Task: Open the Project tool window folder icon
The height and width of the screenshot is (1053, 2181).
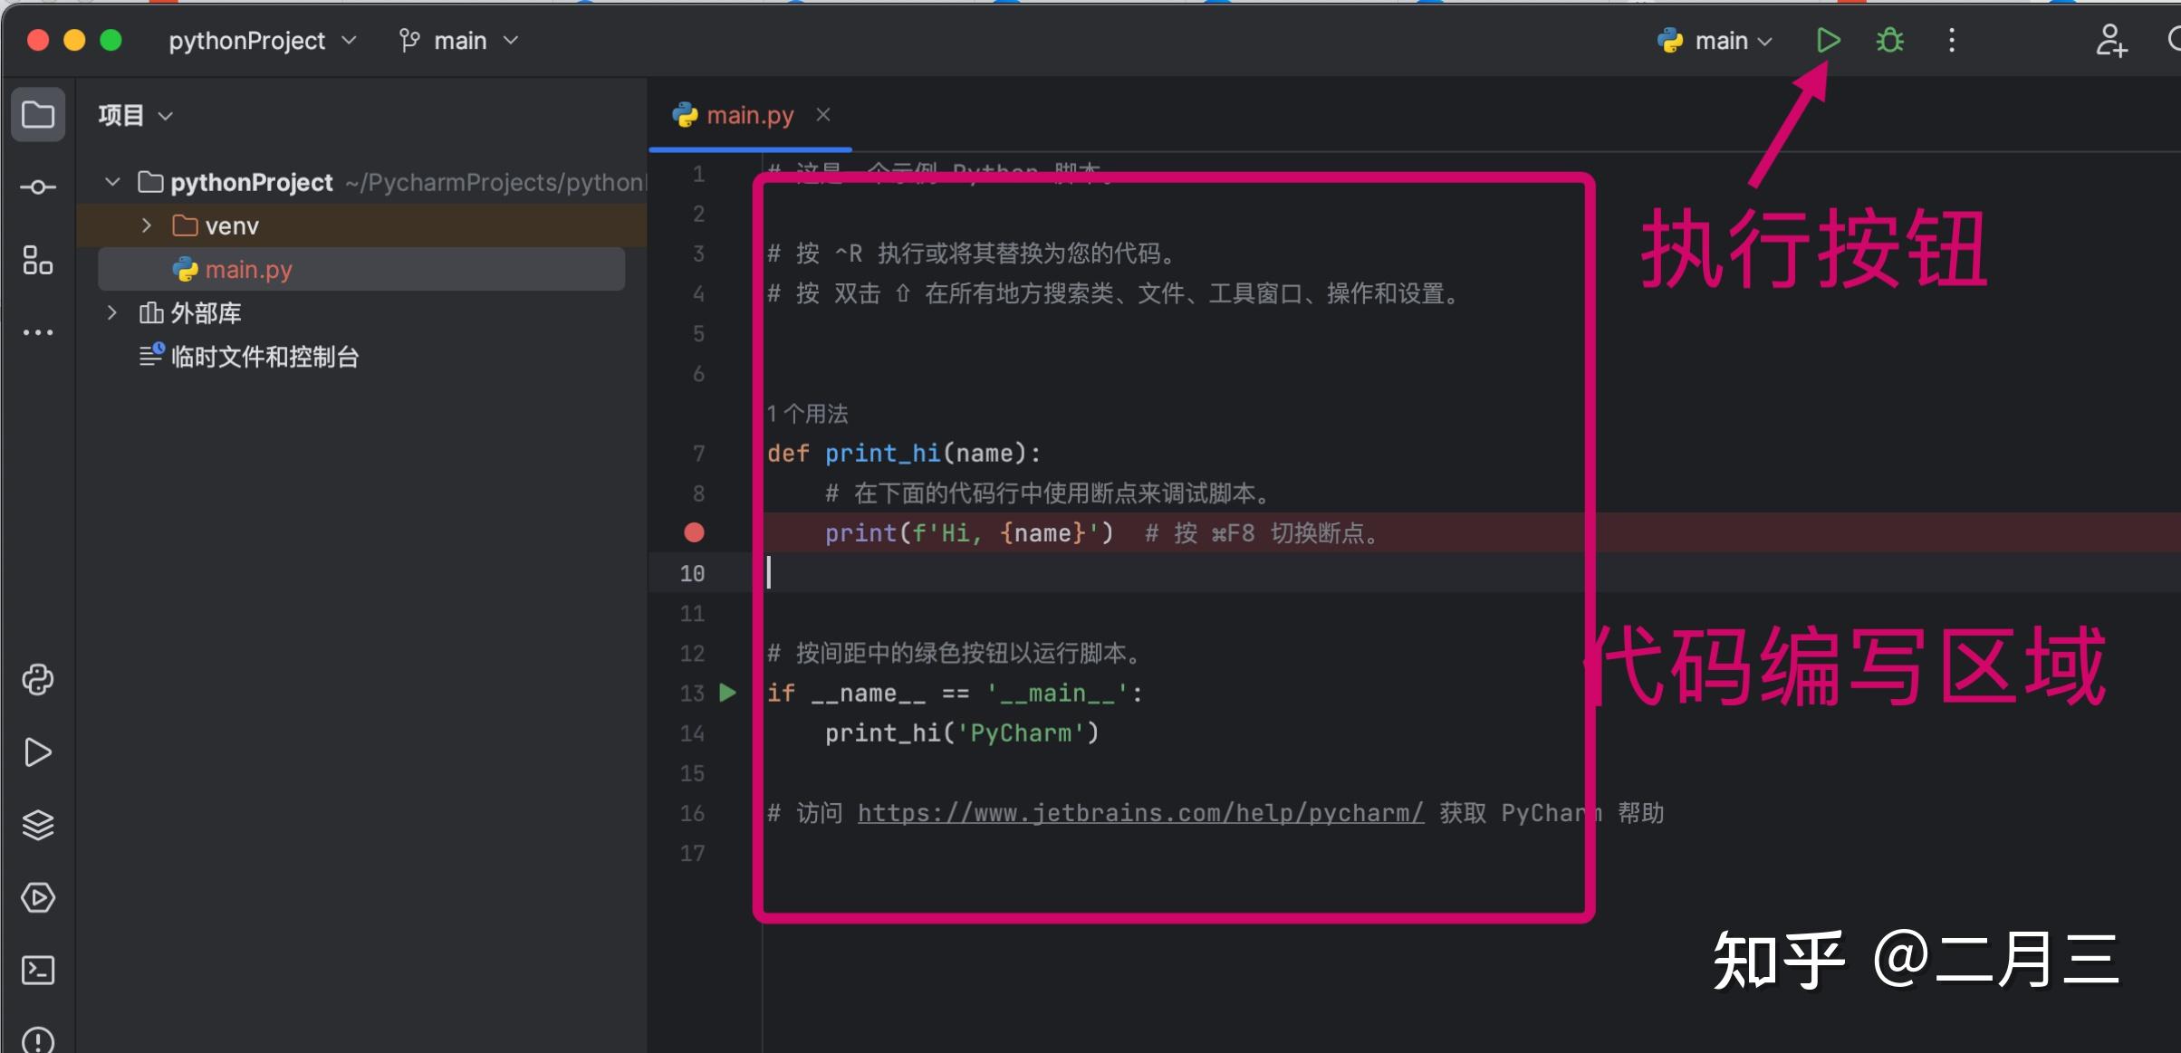Action: (x=37, y=114)
